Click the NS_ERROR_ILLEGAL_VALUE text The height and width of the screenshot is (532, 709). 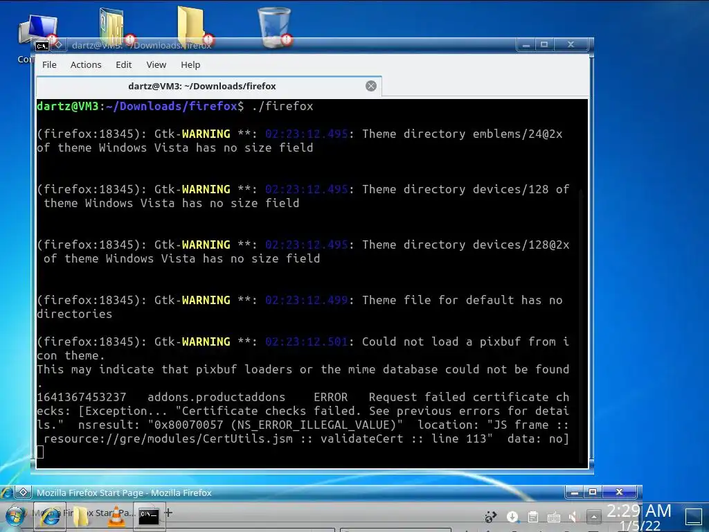click(x=314, y=425)
